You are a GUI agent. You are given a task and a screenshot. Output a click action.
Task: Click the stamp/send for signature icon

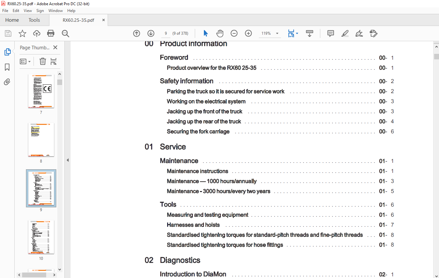pyautogui.click(x=374, y=33)
